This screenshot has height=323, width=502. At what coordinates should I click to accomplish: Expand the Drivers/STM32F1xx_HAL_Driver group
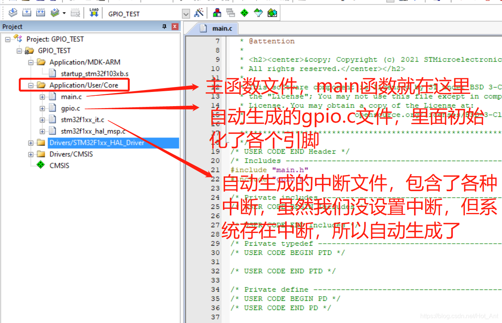[x=31, y=143]
